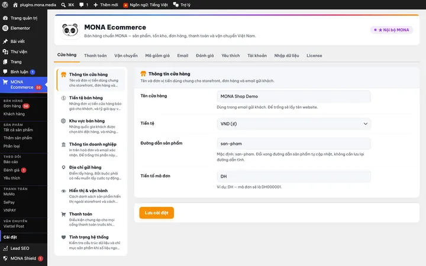Viewport: 426px width, 266px height.
Task: Open Đơn hàng in the sidebar
Action: click(12, 106)
